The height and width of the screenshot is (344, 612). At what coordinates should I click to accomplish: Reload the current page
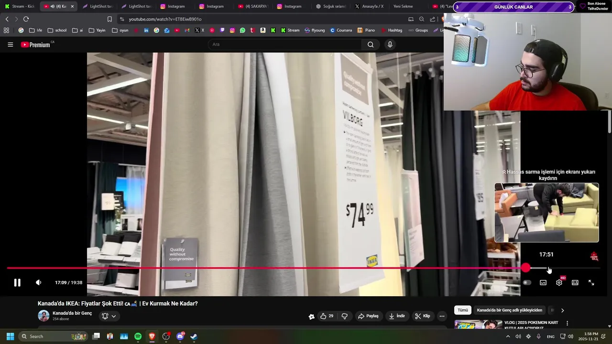[26, 19]
